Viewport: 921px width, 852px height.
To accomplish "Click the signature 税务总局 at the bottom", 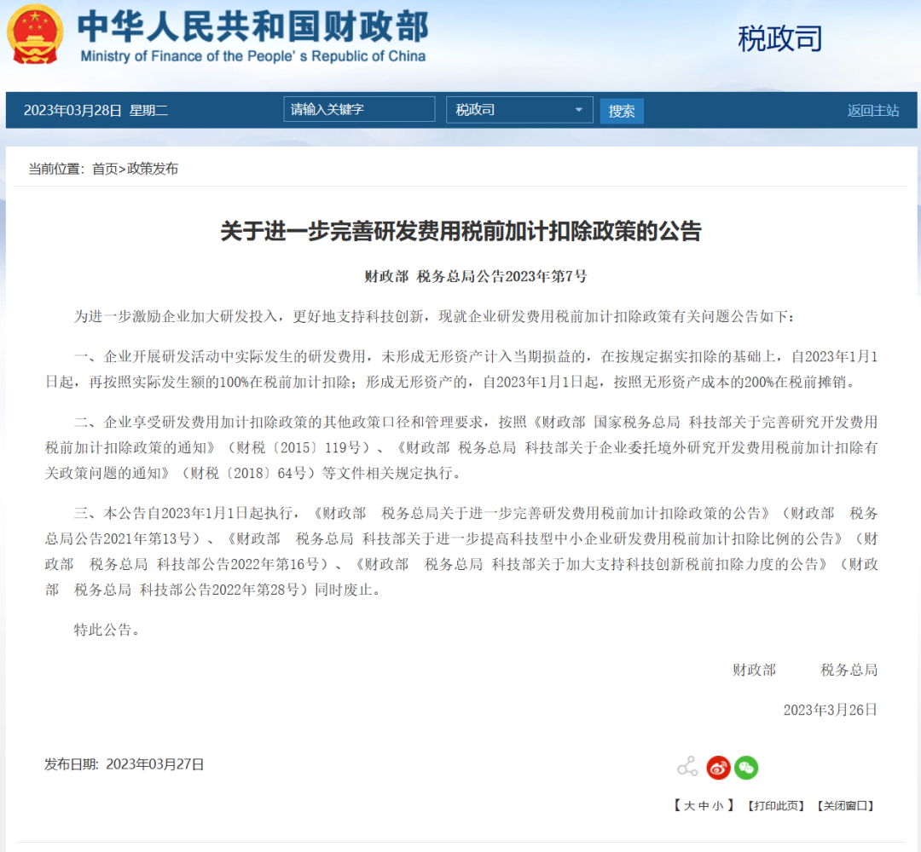I will coord(849,670).
